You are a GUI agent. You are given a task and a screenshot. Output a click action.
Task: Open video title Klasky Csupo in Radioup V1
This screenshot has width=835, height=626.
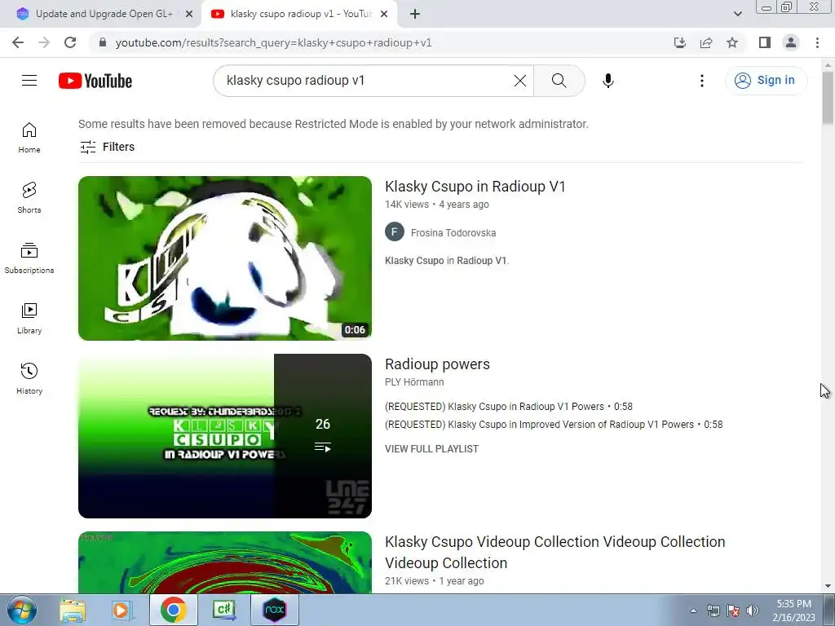[x=475, y=187]
